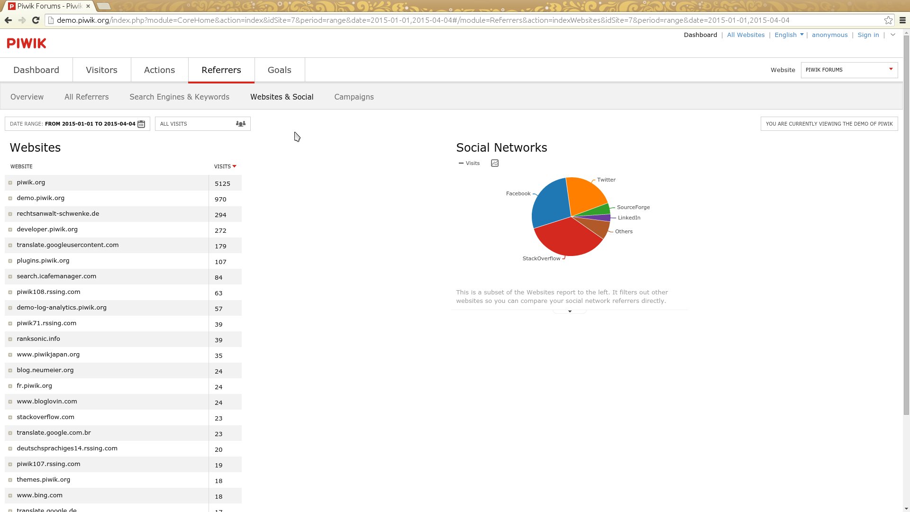Bookmark this page with the star icon

coord(888,20)
